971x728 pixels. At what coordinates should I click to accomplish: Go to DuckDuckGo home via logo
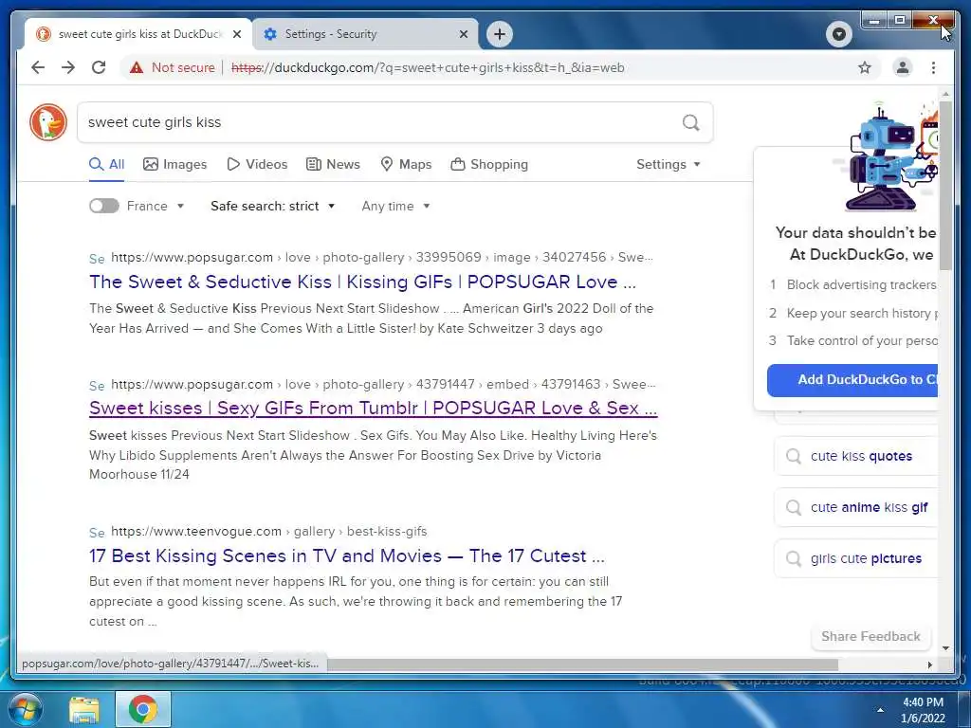pos(48,122)
